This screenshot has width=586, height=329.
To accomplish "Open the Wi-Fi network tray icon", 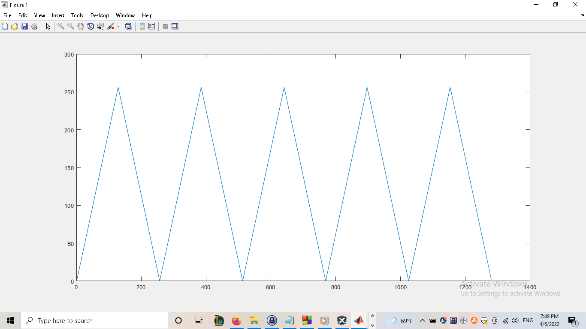I will [505, 320].
